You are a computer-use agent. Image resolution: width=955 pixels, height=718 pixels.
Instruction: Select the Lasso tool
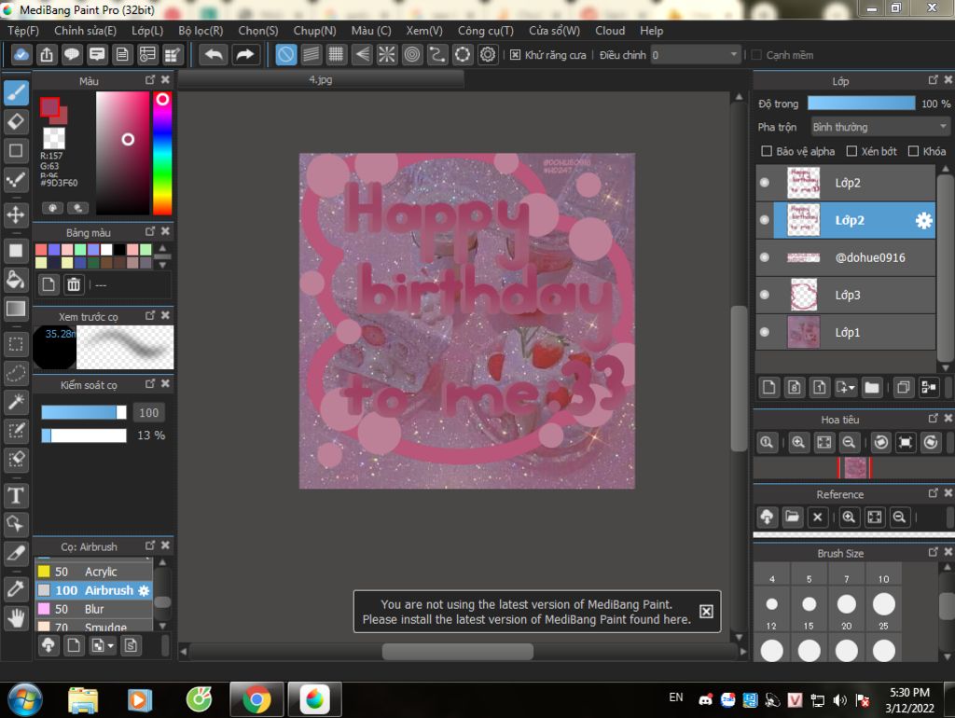click(17, 373)
